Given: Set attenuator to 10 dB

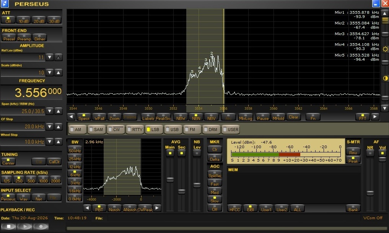Looking at the screenshot, I should click(24, 20).
